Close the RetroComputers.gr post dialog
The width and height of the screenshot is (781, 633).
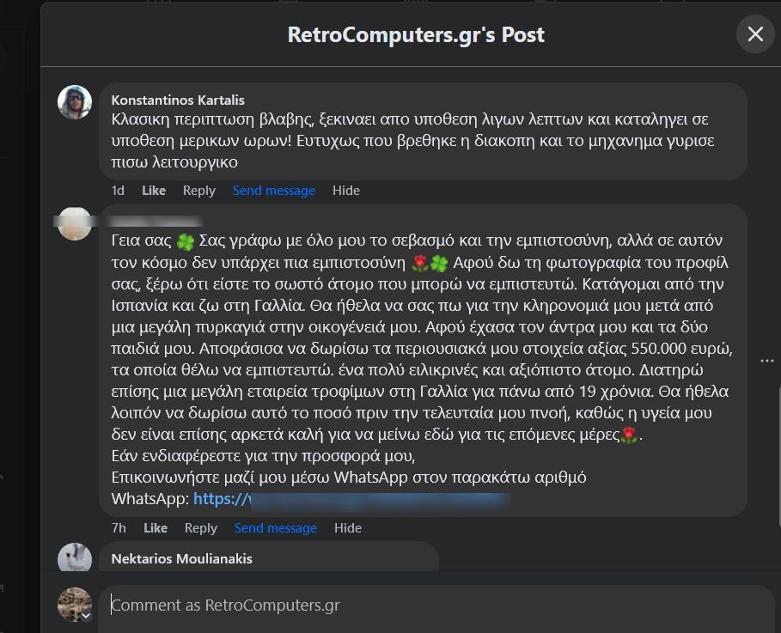click(755, 34)
